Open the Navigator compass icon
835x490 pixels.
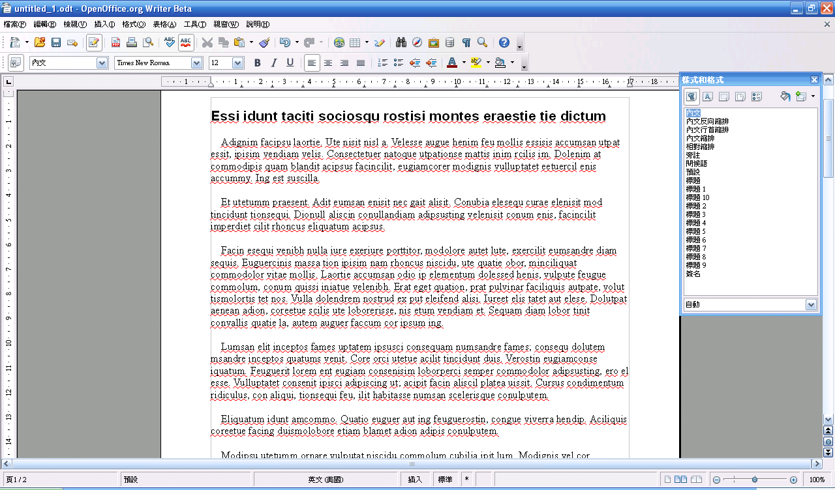click(417, 42)
